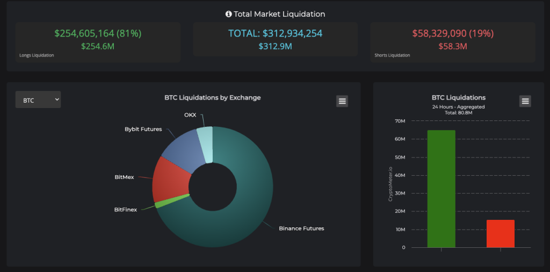Click the Longs Liquidation amount $254,605,164
Image resolution: width=550 pixels, height=272 pixels.
click(x=98, y=33)
